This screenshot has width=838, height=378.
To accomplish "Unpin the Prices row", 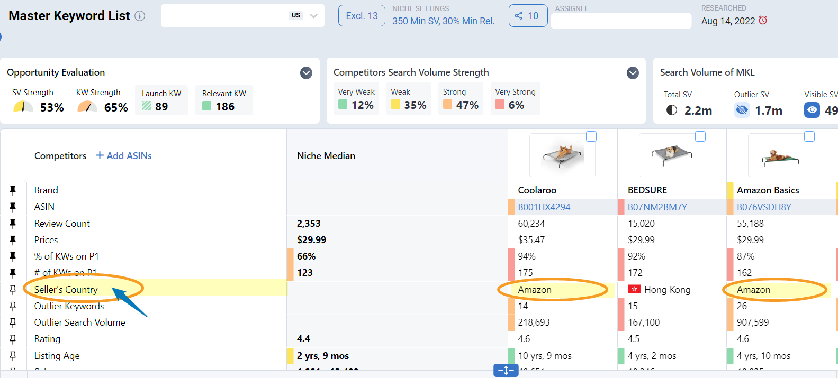I will click(x=13, y=240).
